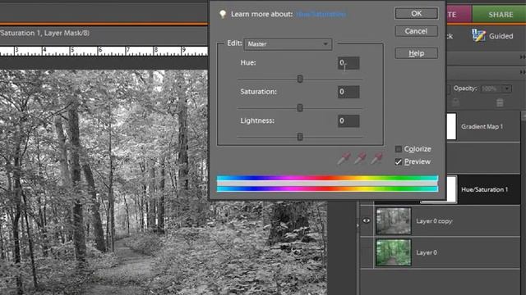Image resolution: width=526 pixels, height=295 pixels.
Task: Click the Saturation value field
Action: 348,92
